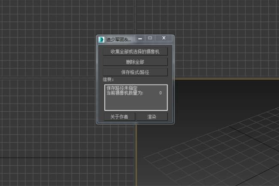279x186 pixels.
Task: Start rendering with the 渲染 button
Action: tap(152, 116)
